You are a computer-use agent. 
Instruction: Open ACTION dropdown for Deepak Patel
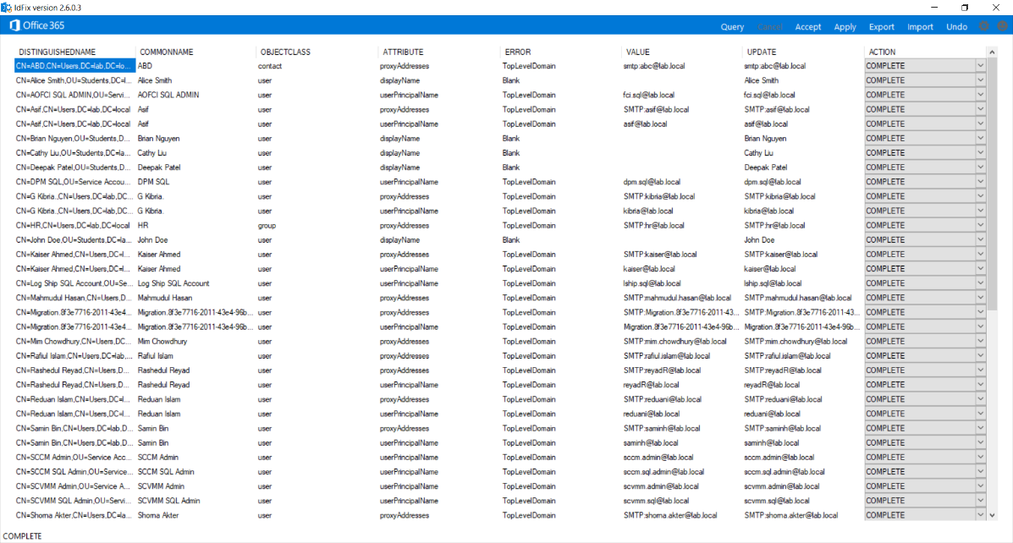(980, 167)
